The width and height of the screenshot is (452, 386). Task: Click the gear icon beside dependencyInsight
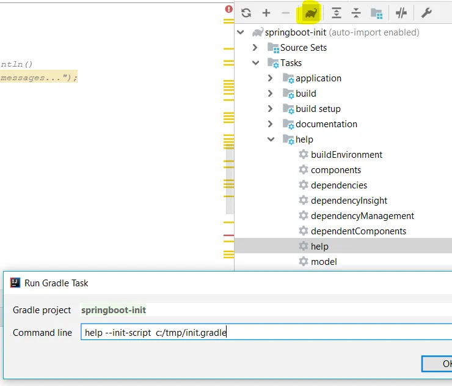coord(303,200)
